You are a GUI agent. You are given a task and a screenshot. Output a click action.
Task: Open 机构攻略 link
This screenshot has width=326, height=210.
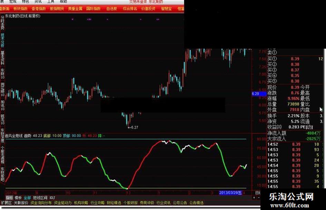[x=81, y=203]
